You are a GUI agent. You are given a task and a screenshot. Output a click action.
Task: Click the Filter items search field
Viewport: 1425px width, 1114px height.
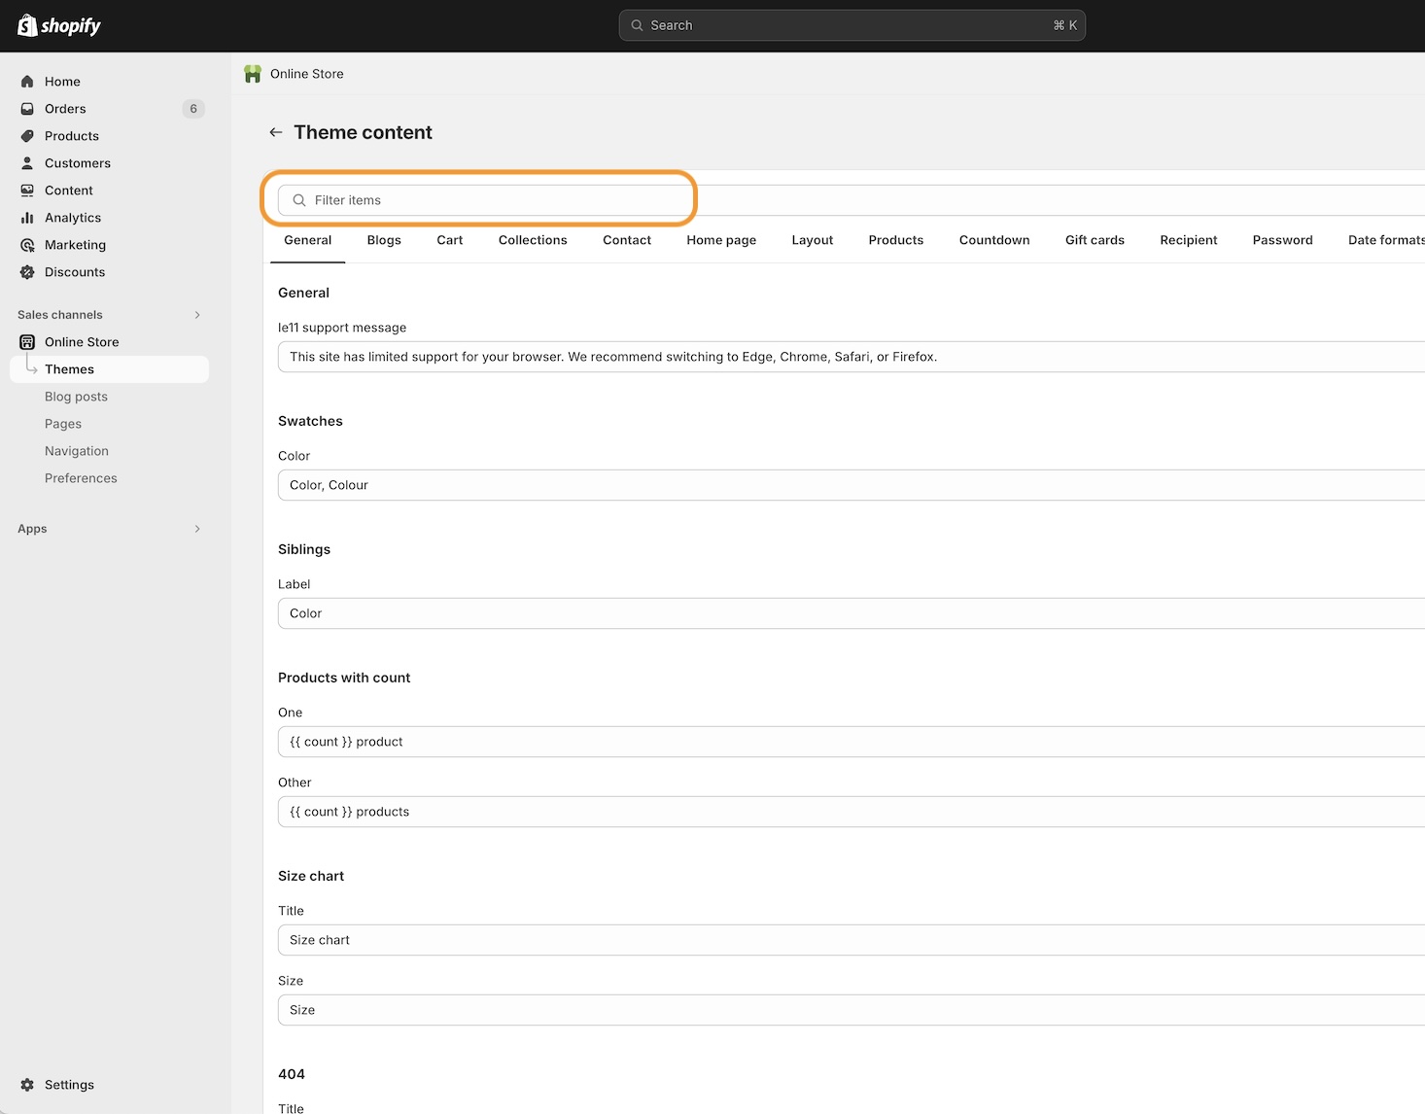tap(486, 200)
